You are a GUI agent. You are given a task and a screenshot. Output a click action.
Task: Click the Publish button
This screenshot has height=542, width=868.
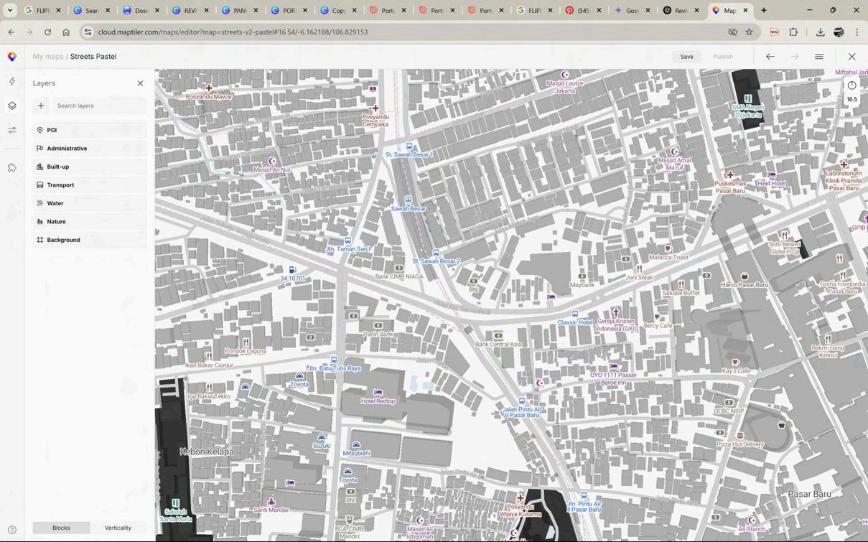click(723, 57)
